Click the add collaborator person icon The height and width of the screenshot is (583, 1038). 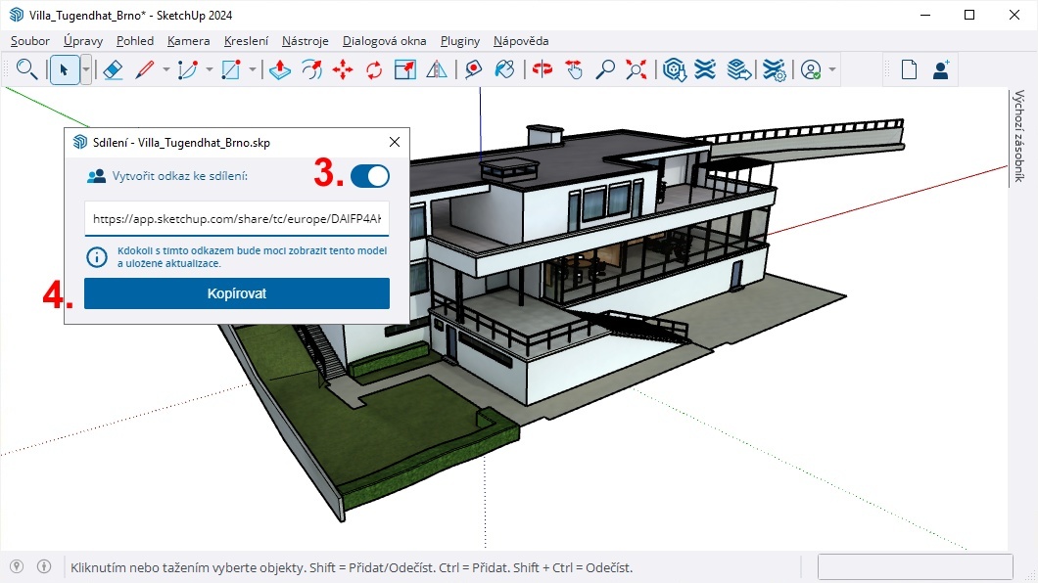[940, 69]
